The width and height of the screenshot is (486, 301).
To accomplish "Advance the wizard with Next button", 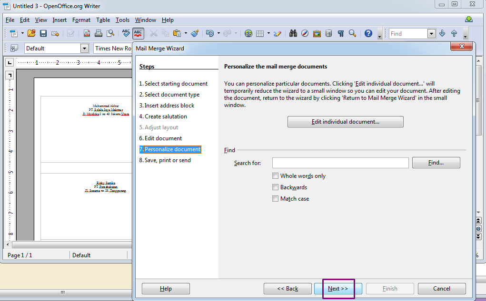I will (338, 288).
